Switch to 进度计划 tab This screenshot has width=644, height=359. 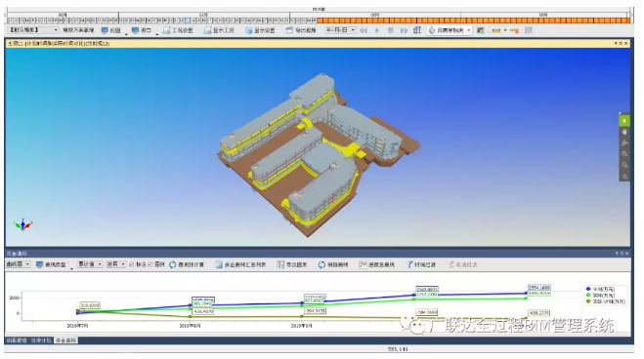point(41,340)
